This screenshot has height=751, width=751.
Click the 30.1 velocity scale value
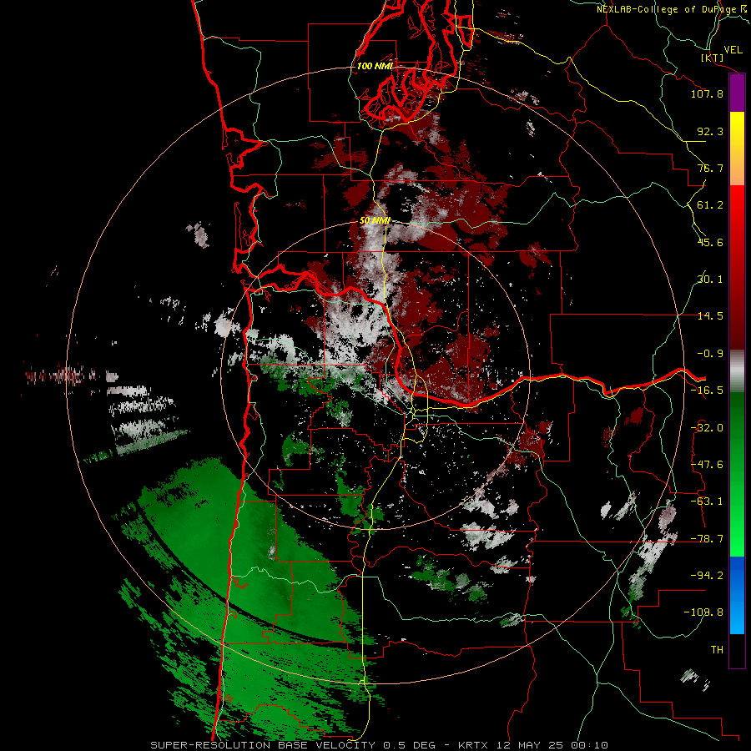click(x=710, y=280)
